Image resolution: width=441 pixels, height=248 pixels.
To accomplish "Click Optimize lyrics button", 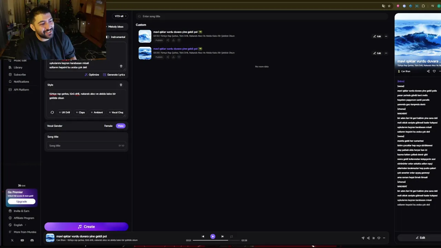I will [x=92, y=75].
